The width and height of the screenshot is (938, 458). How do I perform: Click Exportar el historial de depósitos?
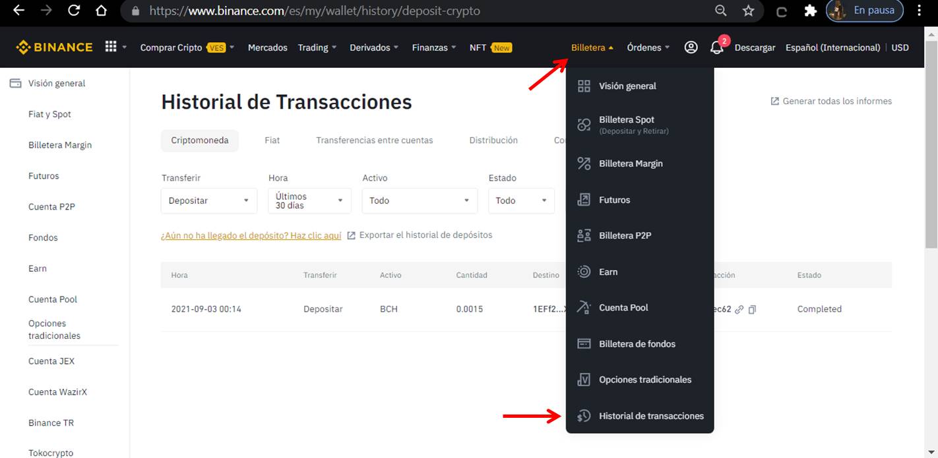tap(420, 235)
